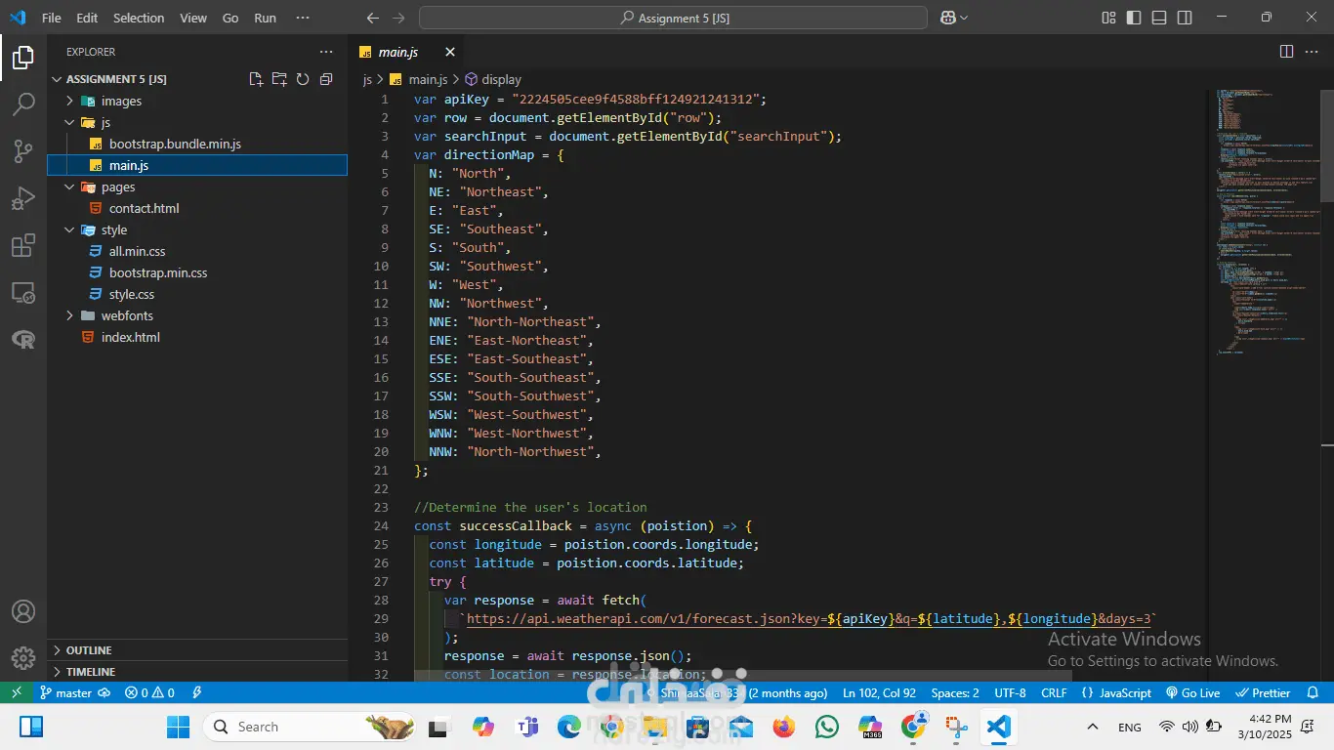Open the Source Control view

click(x=23, y=151)
